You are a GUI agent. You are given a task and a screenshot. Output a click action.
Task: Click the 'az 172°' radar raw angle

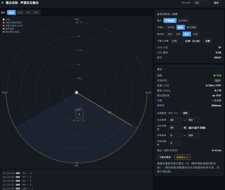pyautogui.click(x=217, y=95)
